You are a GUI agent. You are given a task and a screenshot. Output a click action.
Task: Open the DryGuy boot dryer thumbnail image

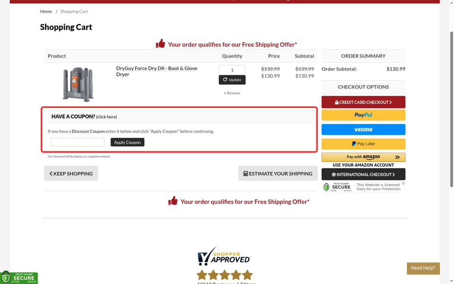pos(78,84)
